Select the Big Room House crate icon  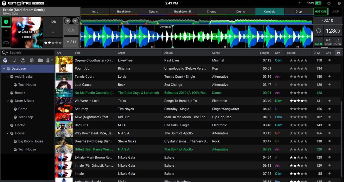[15, 141]
